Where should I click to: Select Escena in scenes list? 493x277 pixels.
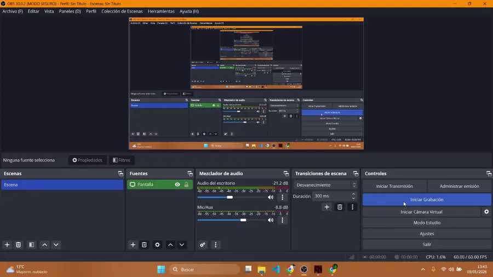(62, 184)
